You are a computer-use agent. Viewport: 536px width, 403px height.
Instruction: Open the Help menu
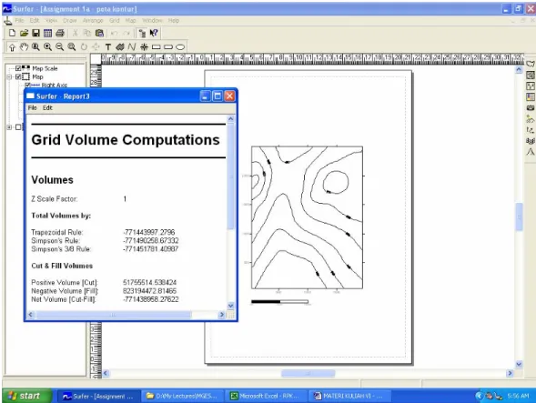(x=174, y=21)
